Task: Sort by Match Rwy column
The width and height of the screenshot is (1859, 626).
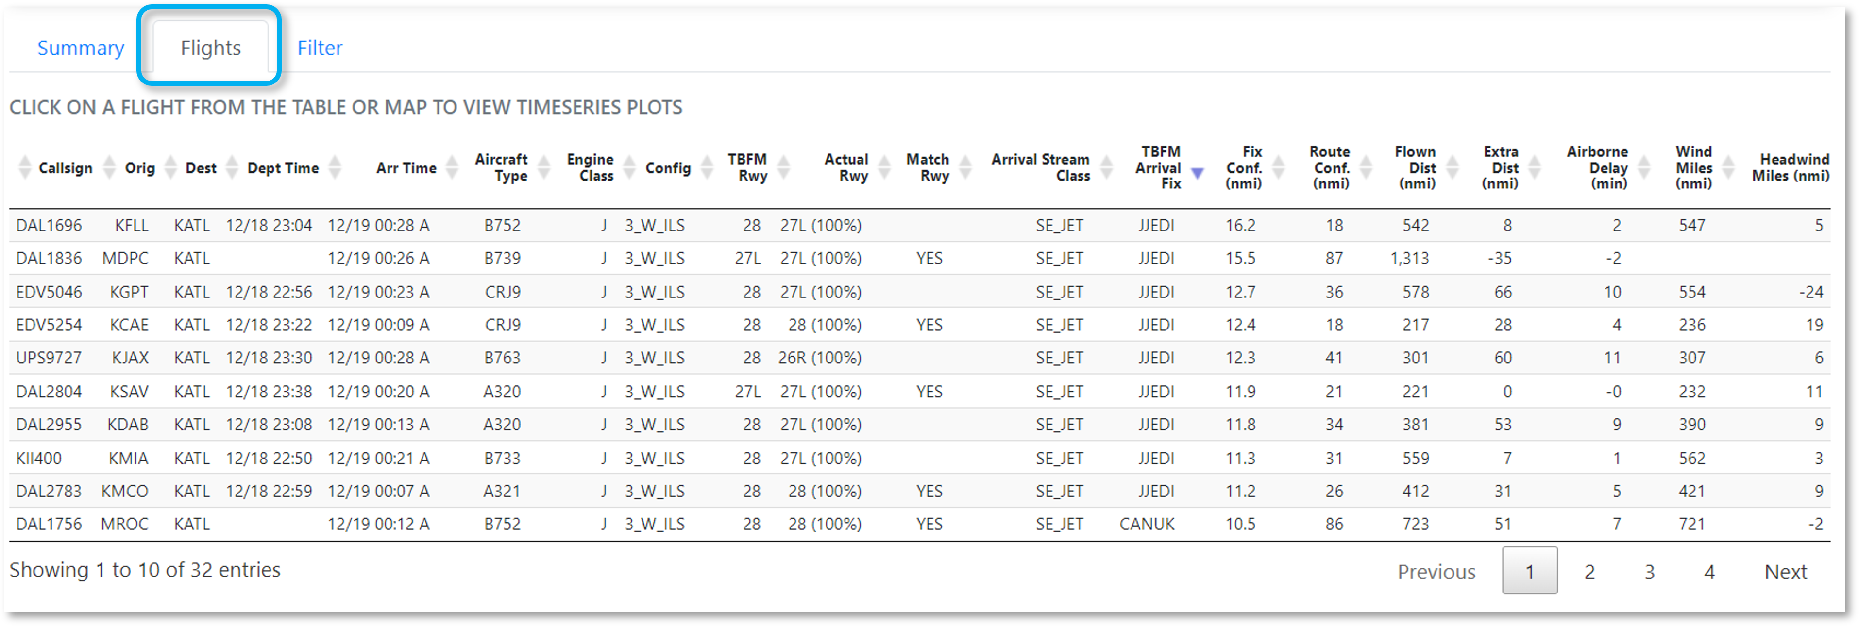Action: pos(928,167)
